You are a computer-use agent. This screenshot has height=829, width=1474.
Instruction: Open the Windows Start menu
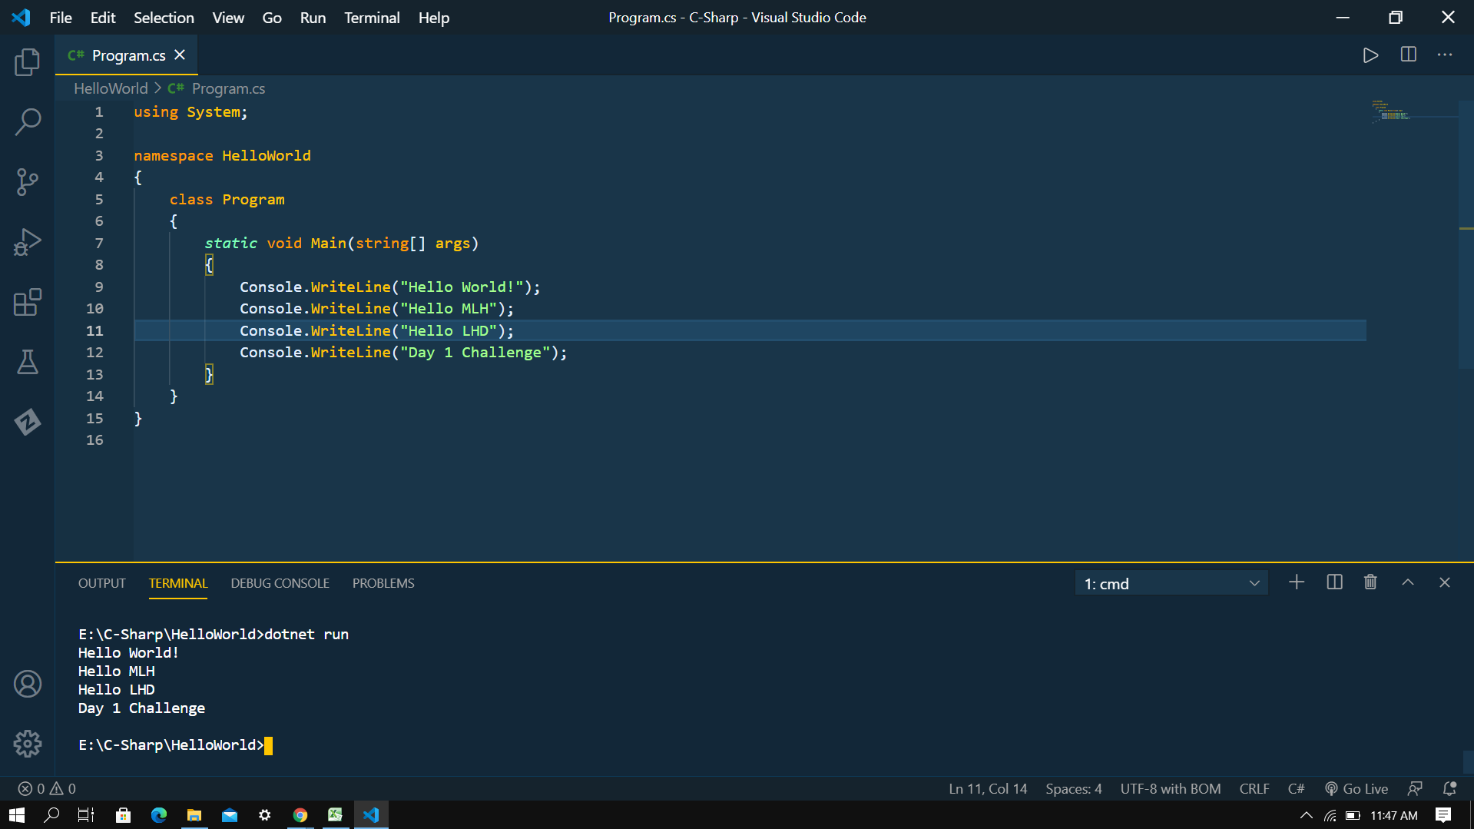[x=17, y=815]
